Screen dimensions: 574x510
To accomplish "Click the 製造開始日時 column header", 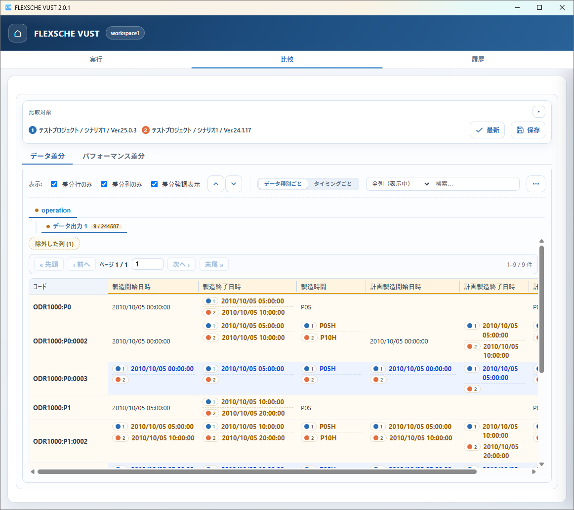I will 153,287.
